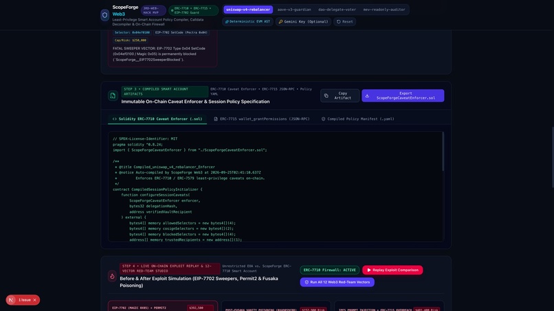The width and height of the screenshot is (554, 311).
Task: Open the Solidity ERC-7710 Caveat Enforcer tab
Action: click(x=157, y=119)
